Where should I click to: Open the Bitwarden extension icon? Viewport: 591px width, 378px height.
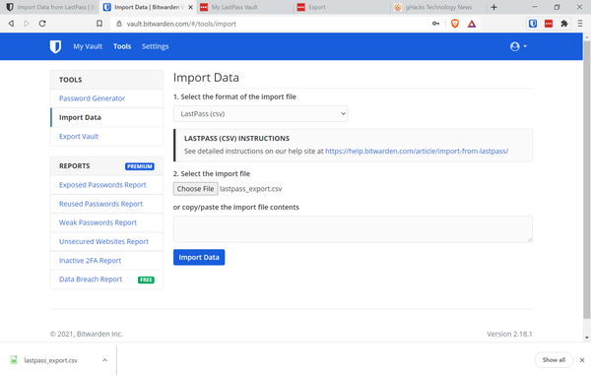[x=533, y=24]
